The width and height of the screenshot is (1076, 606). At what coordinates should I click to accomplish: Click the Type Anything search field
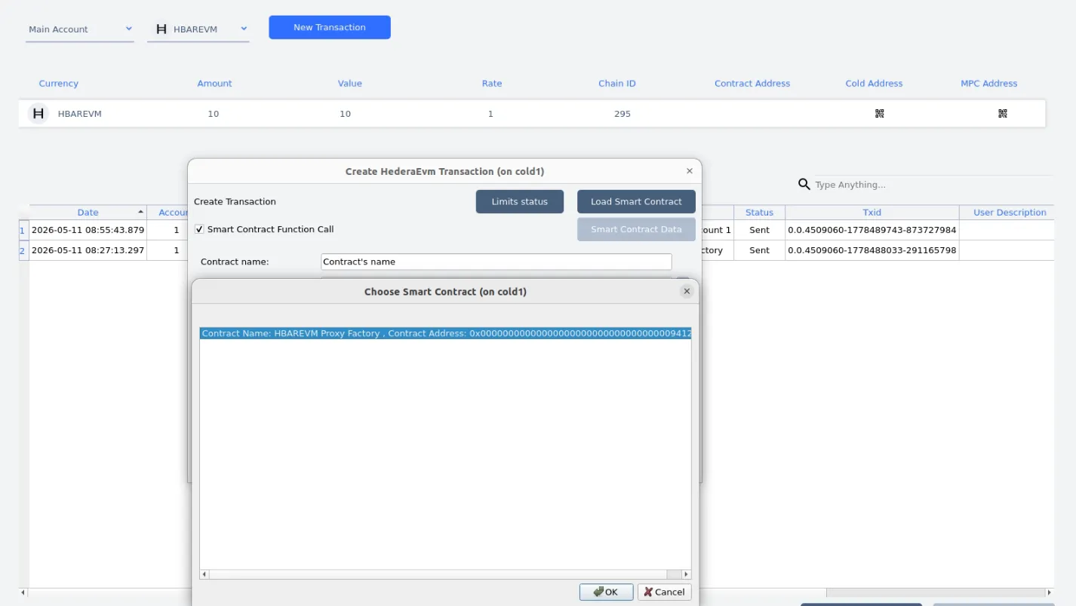933,185
